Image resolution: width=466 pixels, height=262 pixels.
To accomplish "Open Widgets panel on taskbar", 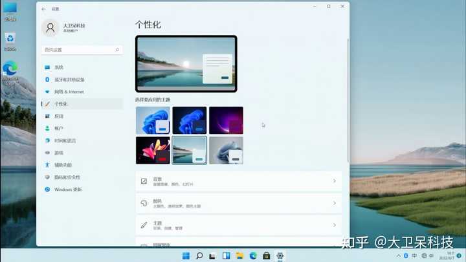I will point(226,256).
